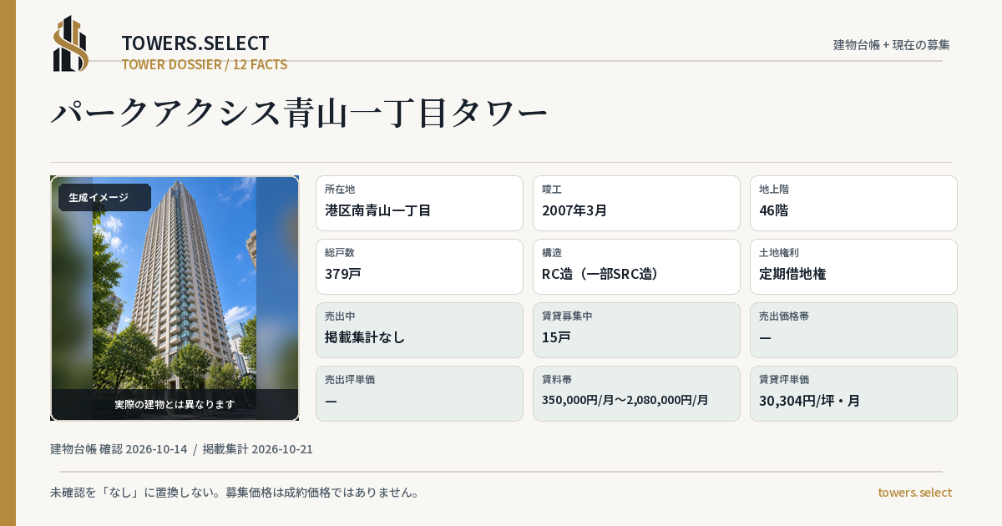Click the 生成イメージ badge on photo
The height and width of the screenshot is (526, 1002).
104,198
